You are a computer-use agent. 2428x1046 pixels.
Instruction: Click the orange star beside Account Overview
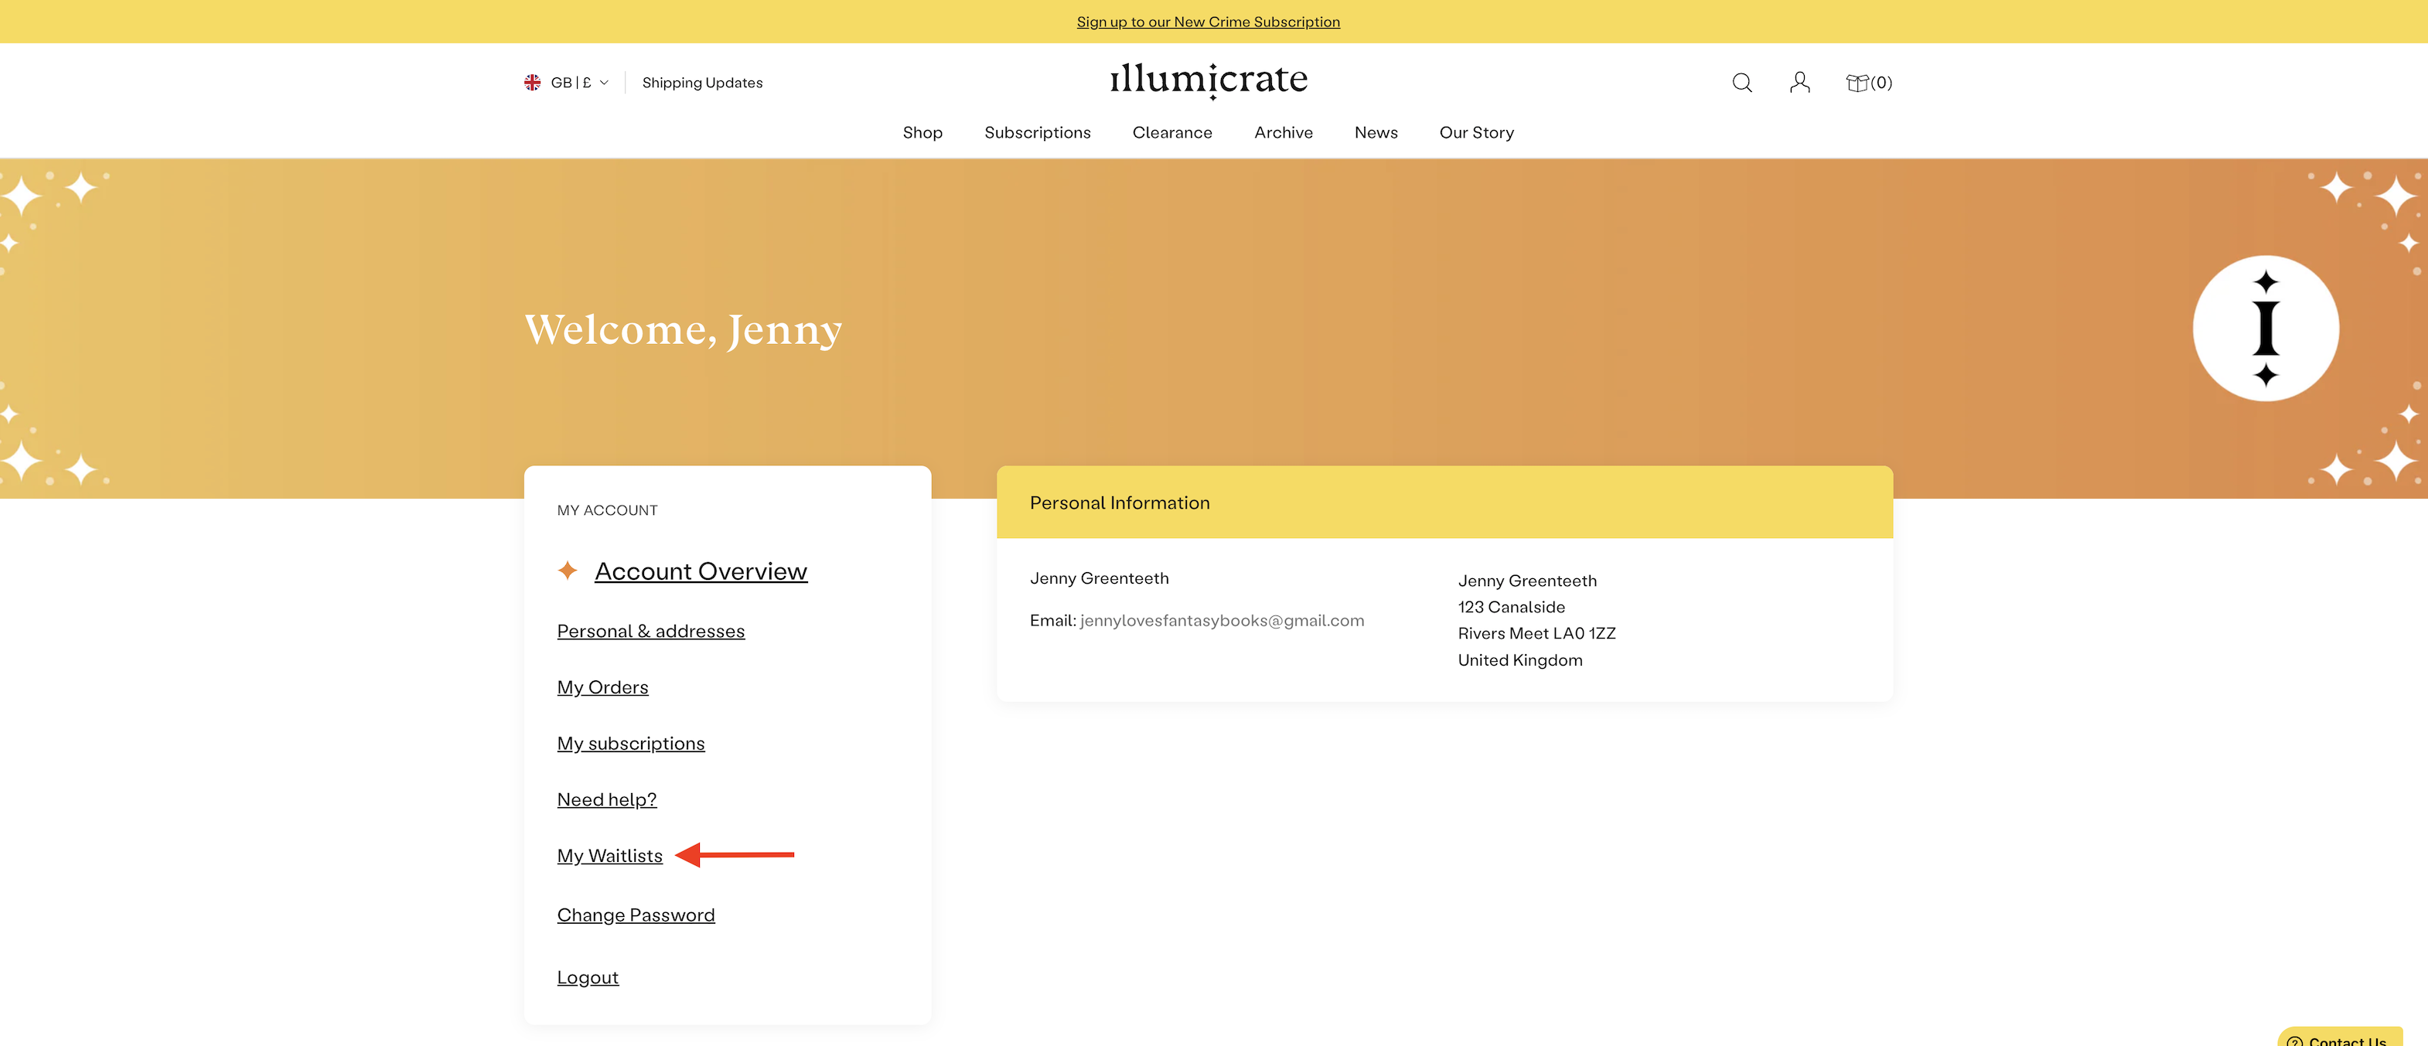click(x=568, y=571)
